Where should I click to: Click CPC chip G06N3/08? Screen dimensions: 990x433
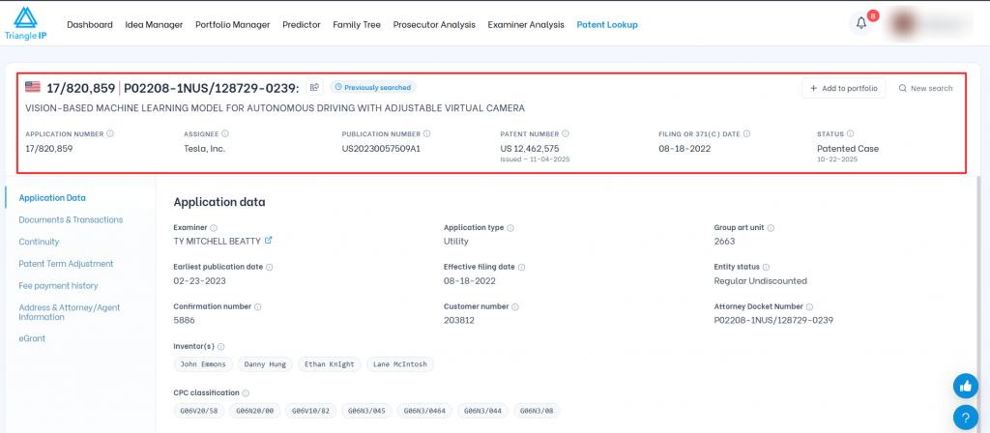tap(537, 411)
